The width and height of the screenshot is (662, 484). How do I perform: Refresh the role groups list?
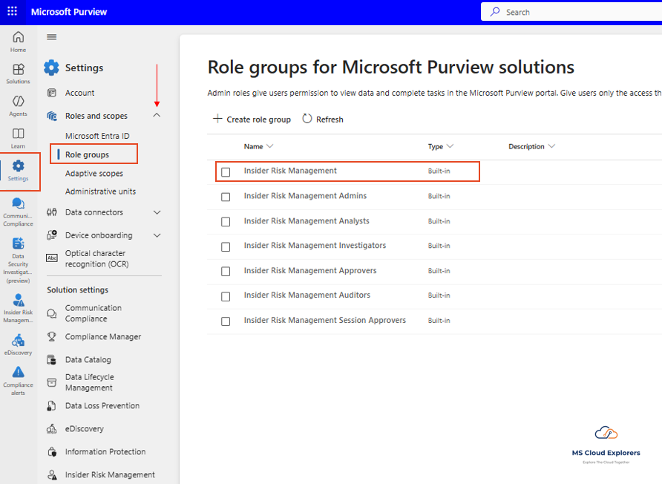(x=323, y=120)
